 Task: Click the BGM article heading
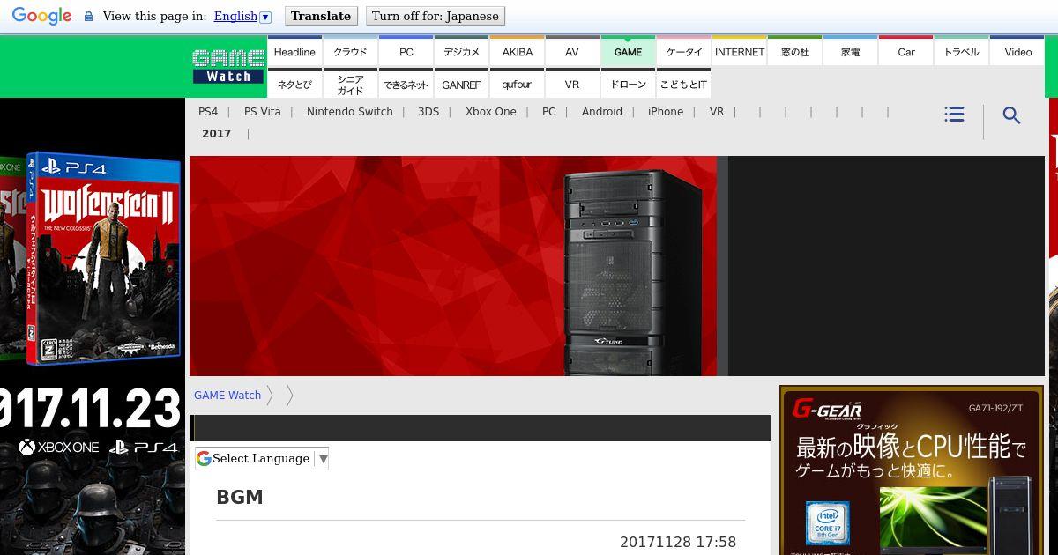240,497
